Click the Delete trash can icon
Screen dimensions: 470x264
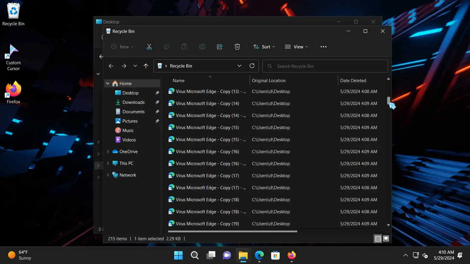(237, 47)
